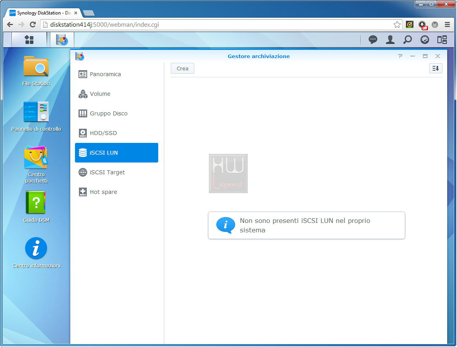457x347 pixels.
Task: Open the user options person icon
Action: (390, 40)
